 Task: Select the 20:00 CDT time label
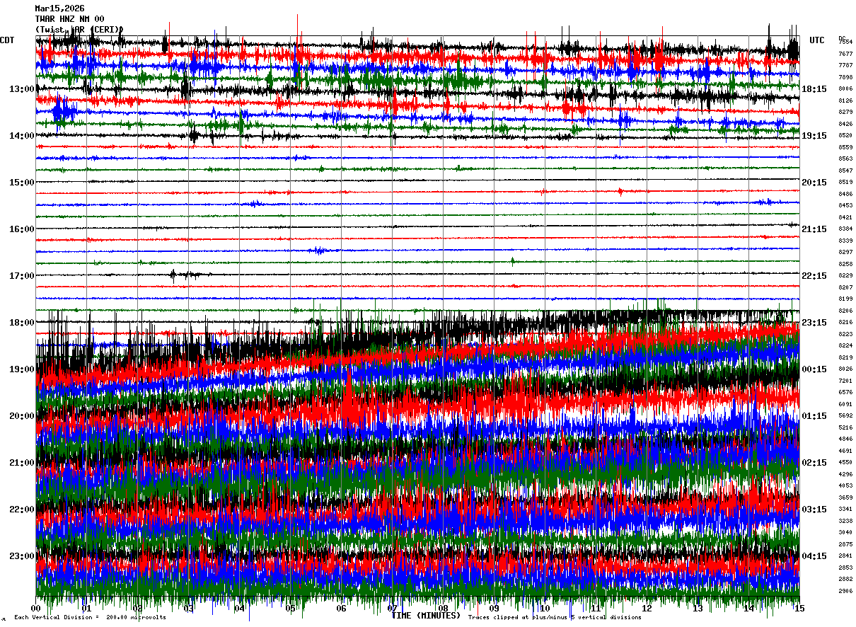coord(22,416)
